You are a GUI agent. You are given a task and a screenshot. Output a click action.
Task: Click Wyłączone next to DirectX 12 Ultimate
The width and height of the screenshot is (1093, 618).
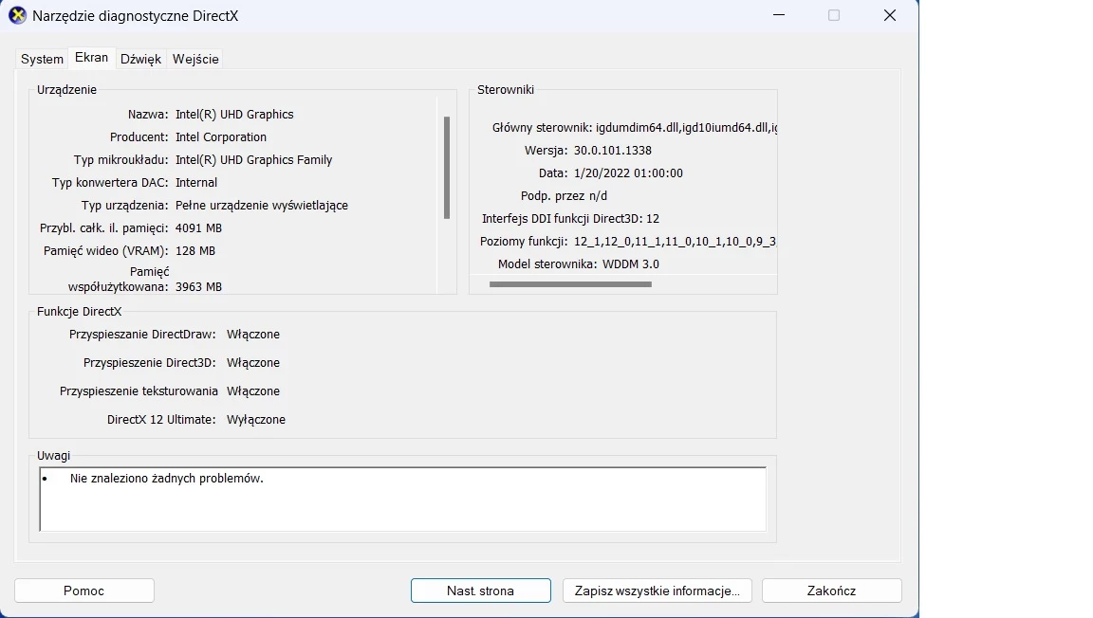256,420
